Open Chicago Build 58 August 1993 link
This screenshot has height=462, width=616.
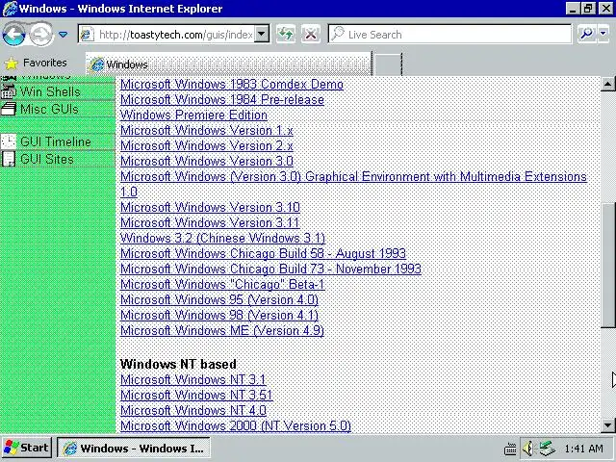pyautogui.click(x=263, y=253)
